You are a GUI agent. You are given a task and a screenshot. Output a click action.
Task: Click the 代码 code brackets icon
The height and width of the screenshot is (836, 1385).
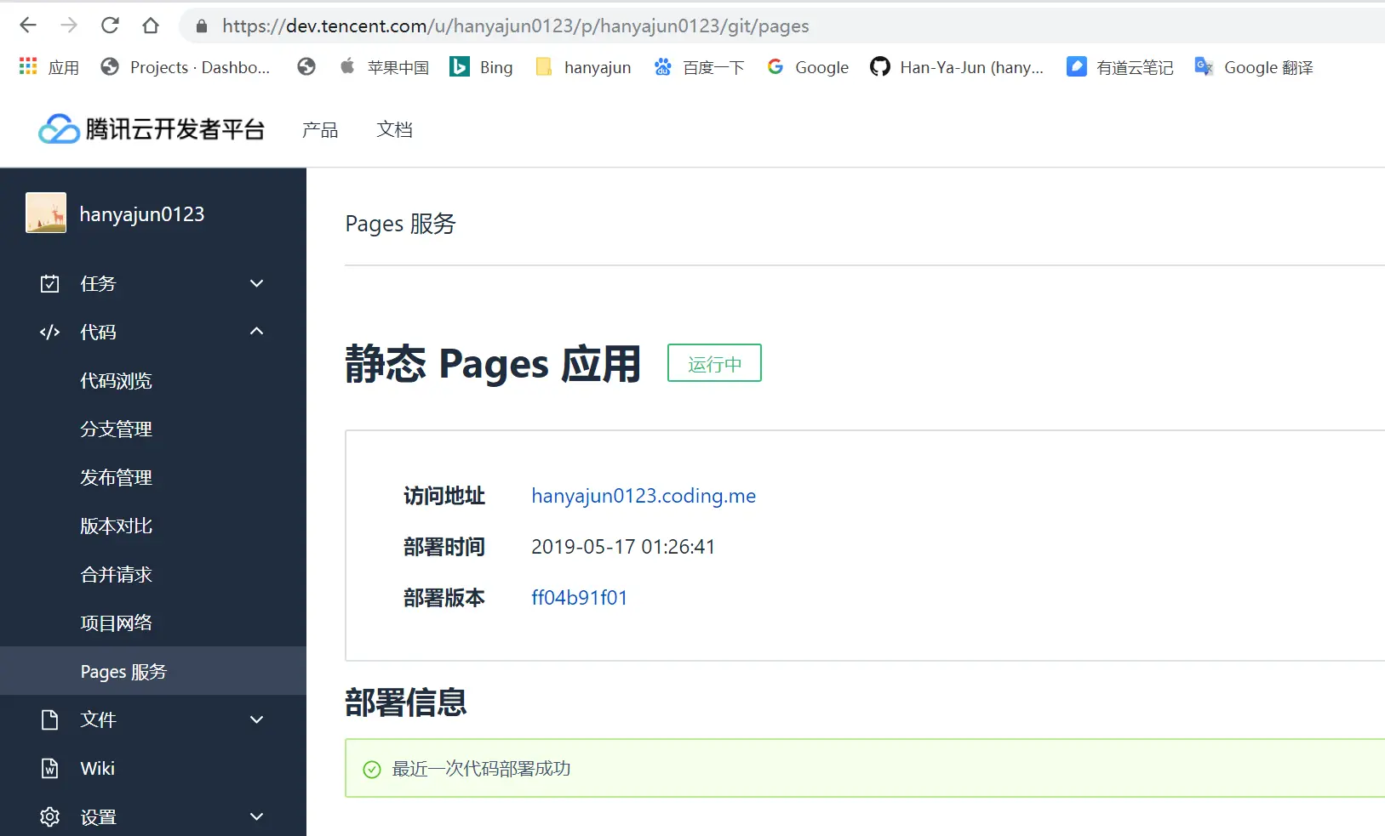coord(50,332)
